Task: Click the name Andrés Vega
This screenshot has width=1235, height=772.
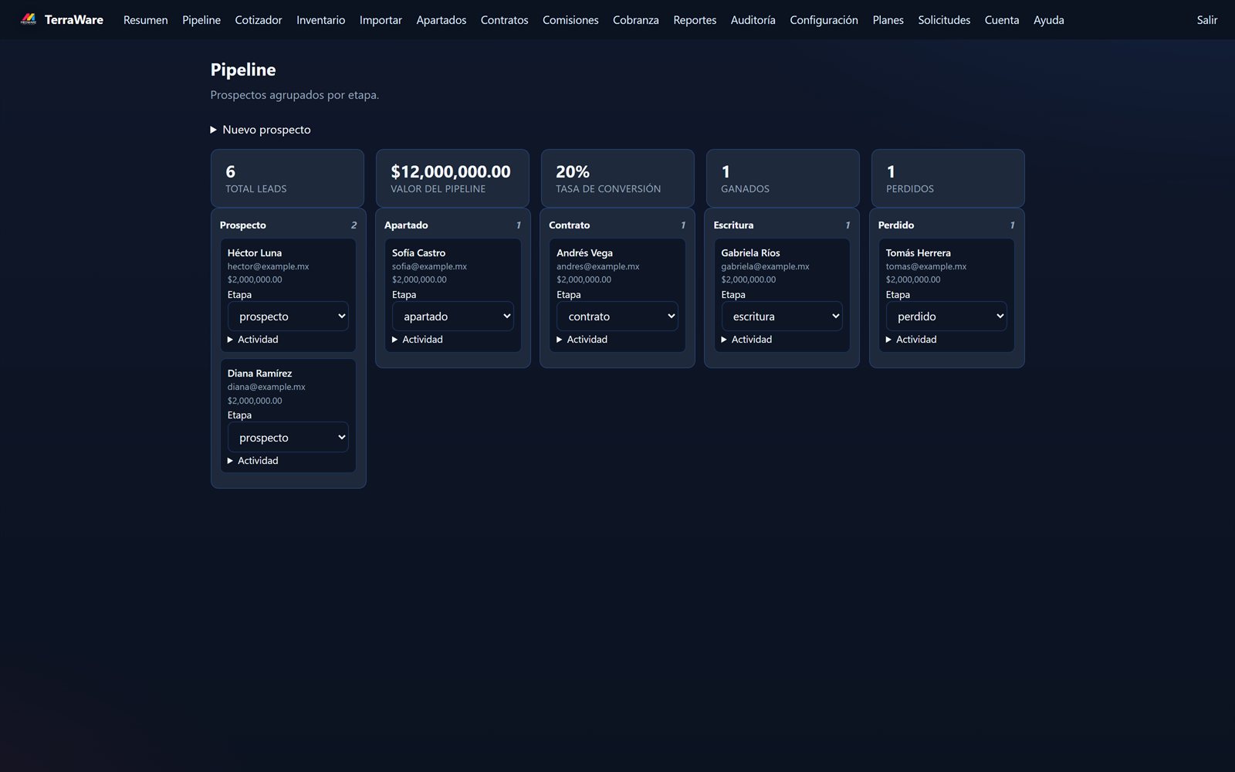Action: coord(584,253)
